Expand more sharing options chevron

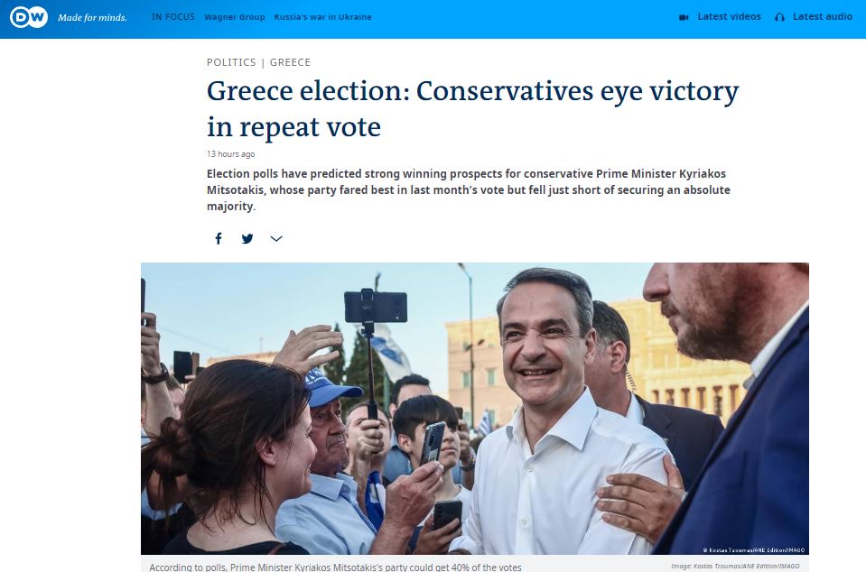(x=276, y=238)
